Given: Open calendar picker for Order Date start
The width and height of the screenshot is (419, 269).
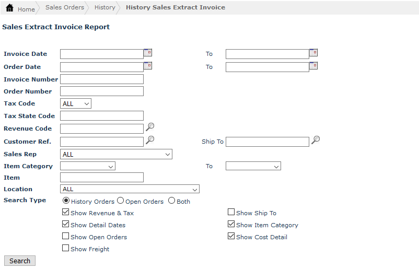Looking at the screenshot, I should (x=148, y=66).
